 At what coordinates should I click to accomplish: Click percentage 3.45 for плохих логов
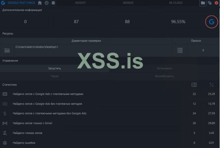pyautogui.click(x=211, y=133)
